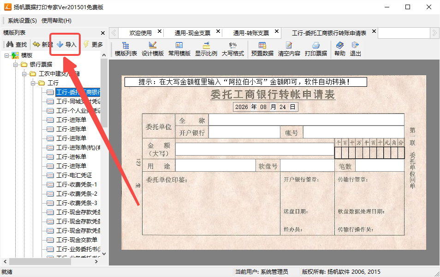Open 大写格式 format tool
The width and height of the screenshot is (440, 277).
[232, 49]
